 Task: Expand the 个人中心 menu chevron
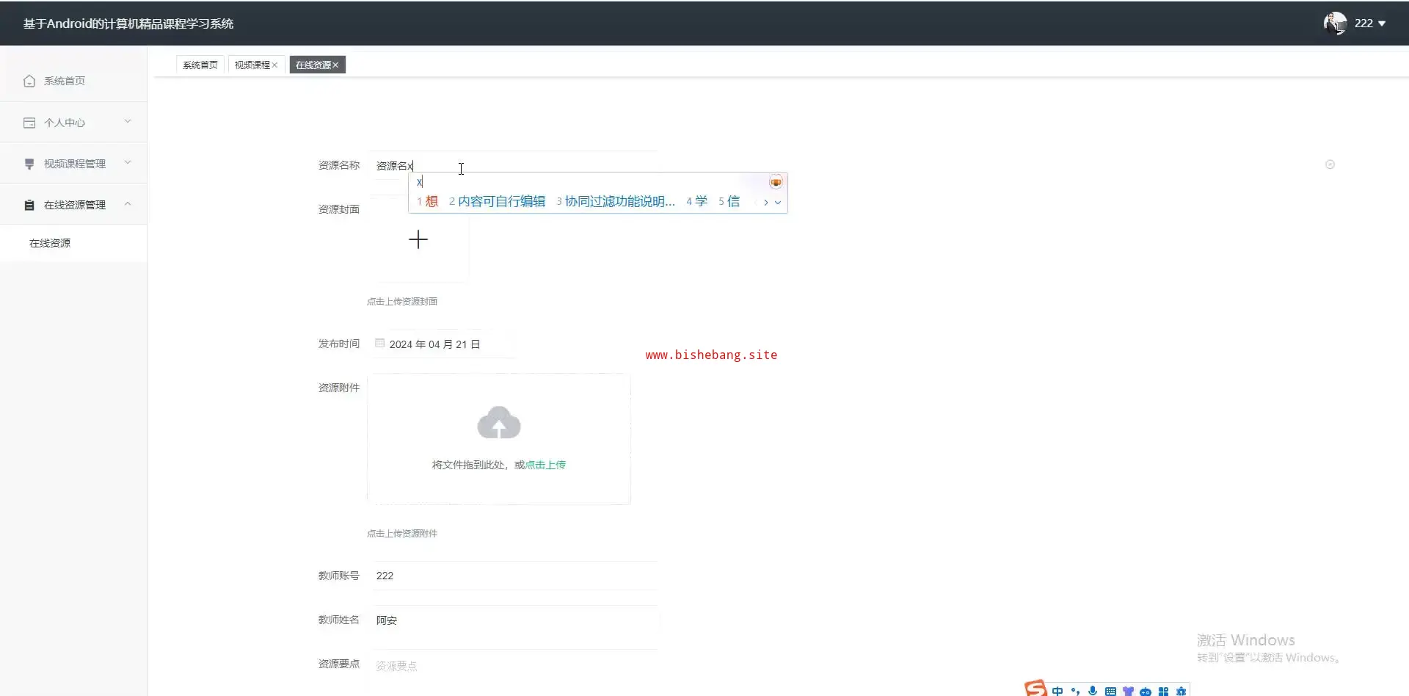pos(128,122)
